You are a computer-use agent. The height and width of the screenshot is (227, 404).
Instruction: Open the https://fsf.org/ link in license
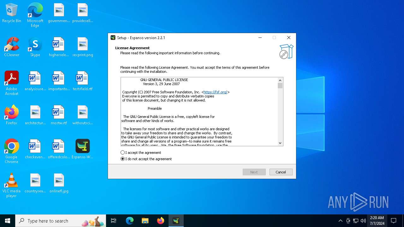[215, 92]
